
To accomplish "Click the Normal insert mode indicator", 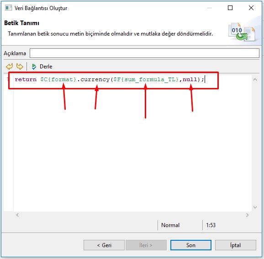I will [170, 225].
